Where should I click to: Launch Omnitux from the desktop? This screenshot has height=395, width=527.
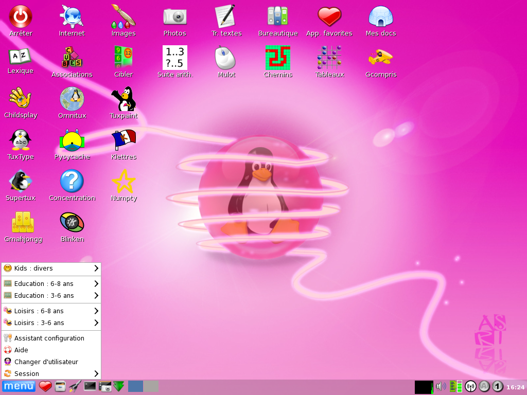72,99
